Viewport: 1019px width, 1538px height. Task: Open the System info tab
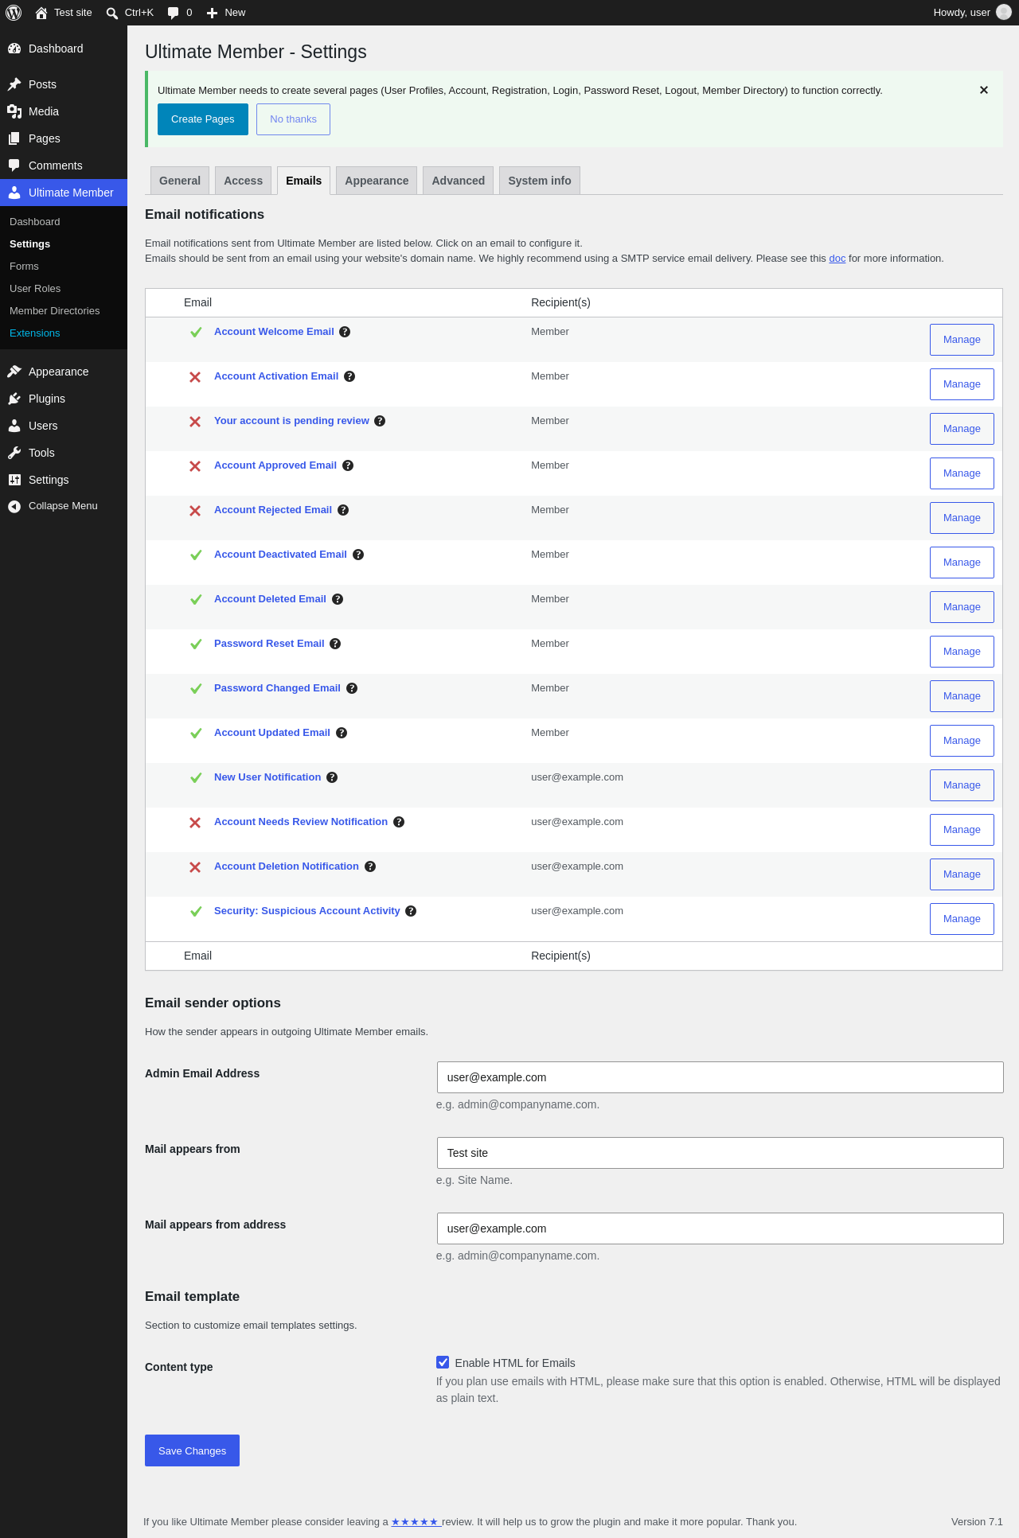(540, 181)
